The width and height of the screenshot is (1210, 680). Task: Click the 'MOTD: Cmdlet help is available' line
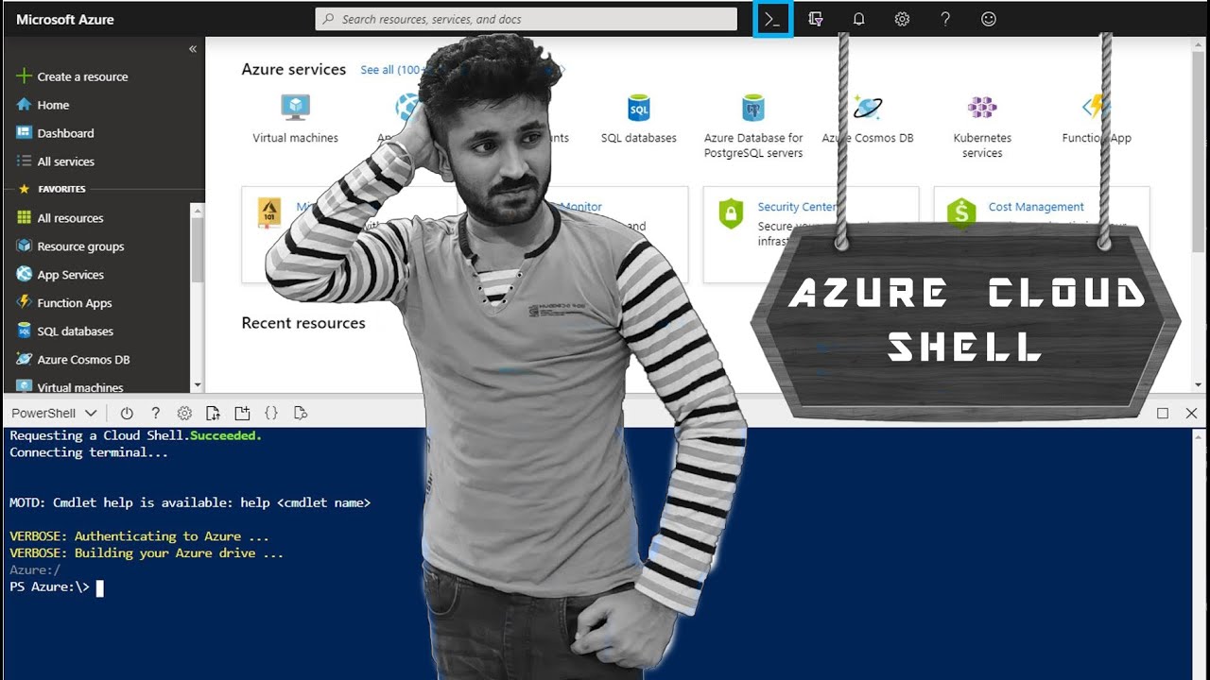190,502
